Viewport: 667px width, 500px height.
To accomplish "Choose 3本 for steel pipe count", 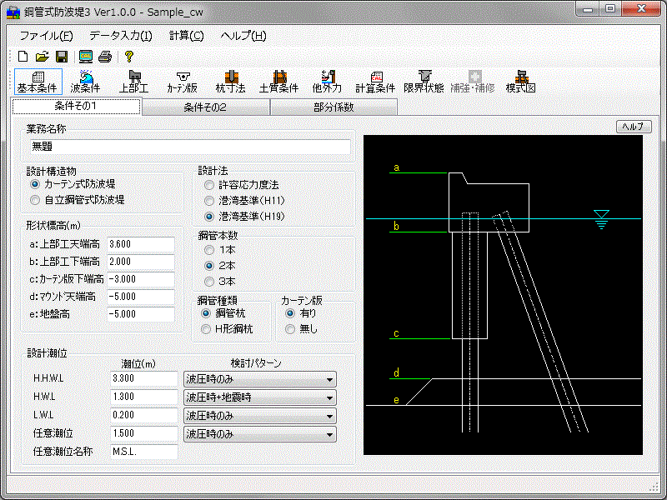I will pos(208,281).
